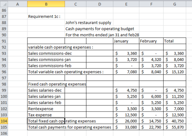Click 'John's restaurant supply' title cell
192x136 pixels.
[x=88, y=23]
